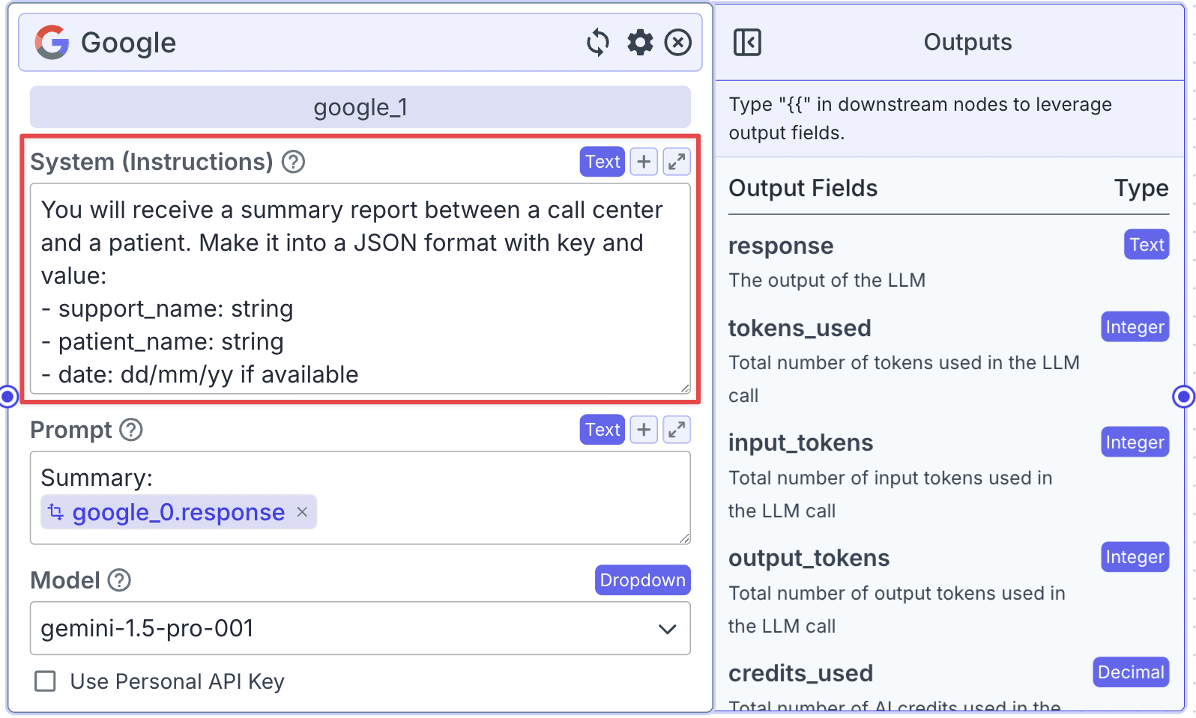Open the gemini-1.5-pro-001 model dropdown

pyautogui.click(x=360, y=628)
